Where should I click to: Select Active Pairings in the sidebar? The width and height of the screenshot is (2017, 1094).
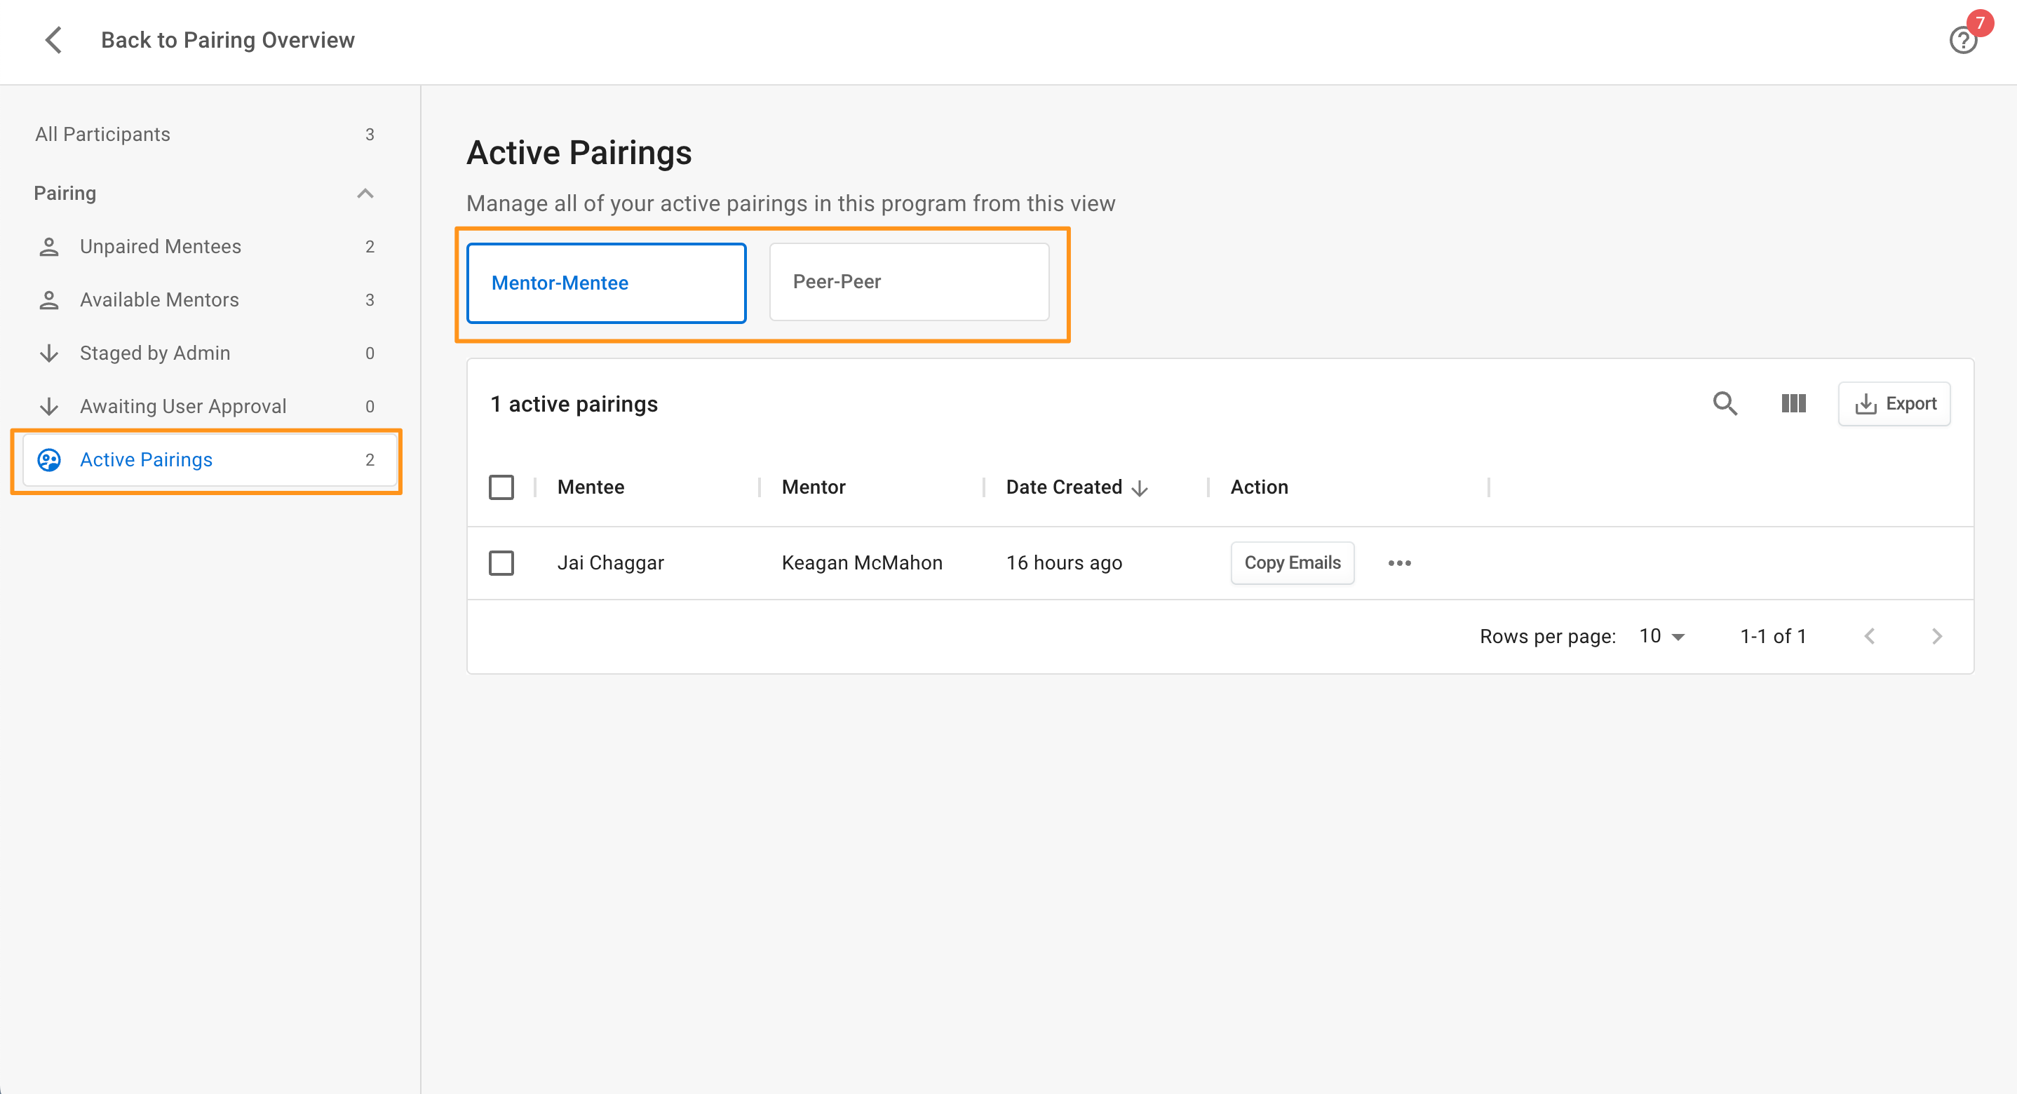[210, 459]
